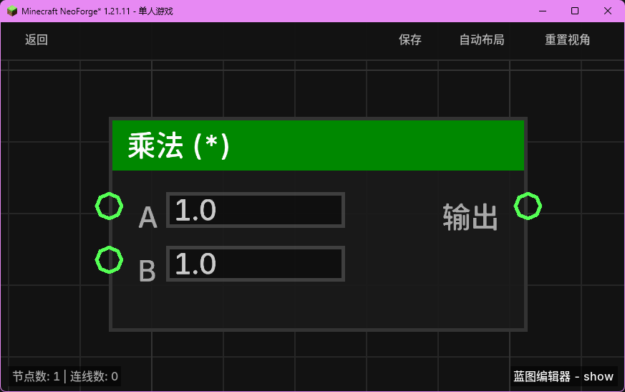This screenshot has width=625, height=392.
Task: Click the 输出 label text
Action: tap(470, 217)
